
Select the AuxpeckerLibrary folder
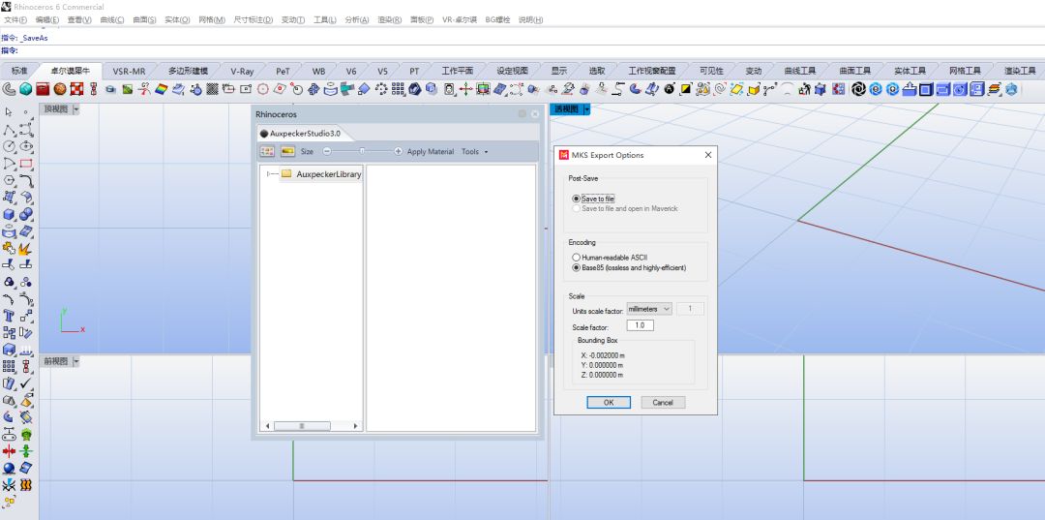click(x=320, y=174)
